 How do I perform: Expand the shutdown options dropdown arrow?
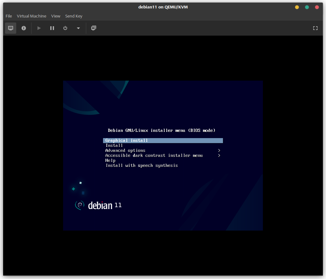(x=78, y=28)
